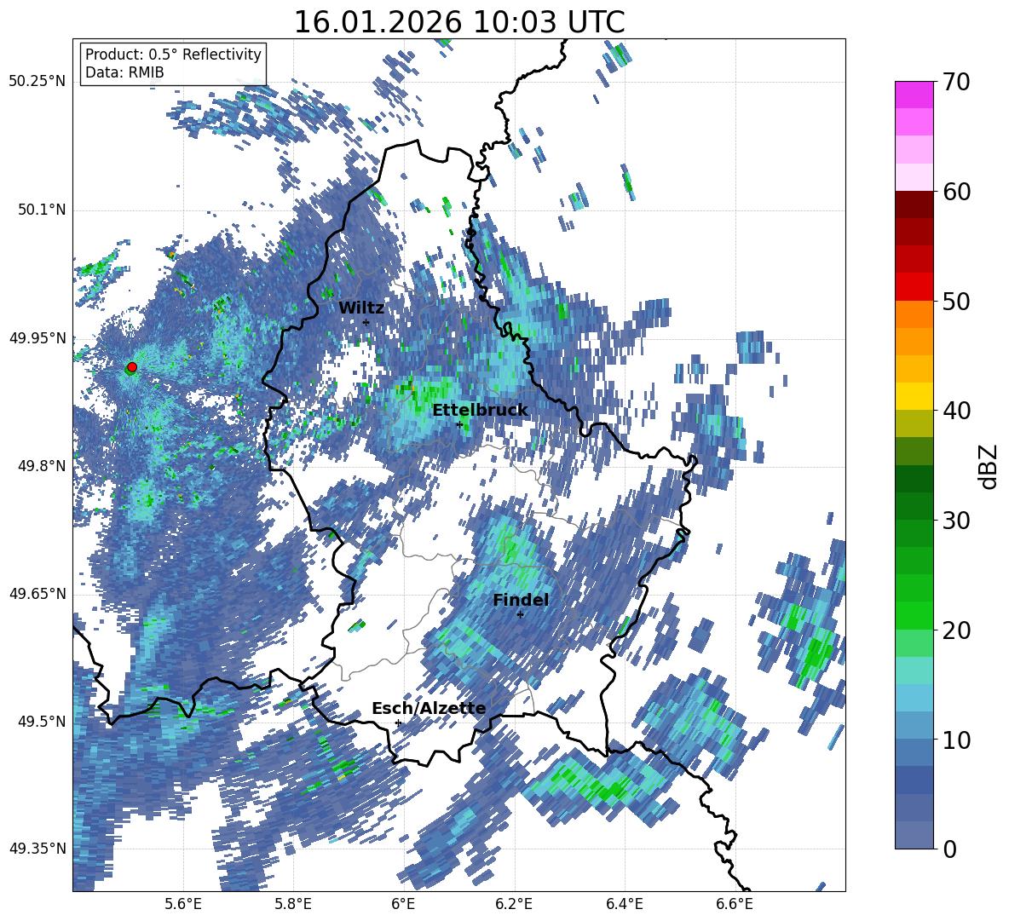1009x921 pixels.
Task: Click the 6.6°E longitude label
Action: coord(735,904)
